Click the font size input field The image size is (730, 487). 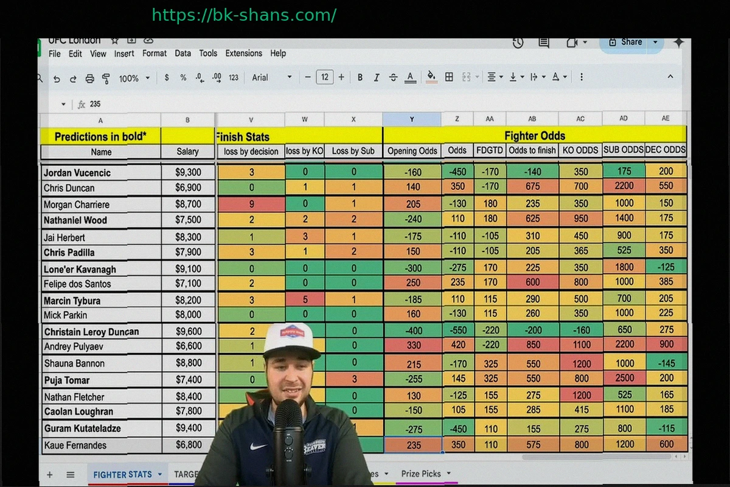324,77
